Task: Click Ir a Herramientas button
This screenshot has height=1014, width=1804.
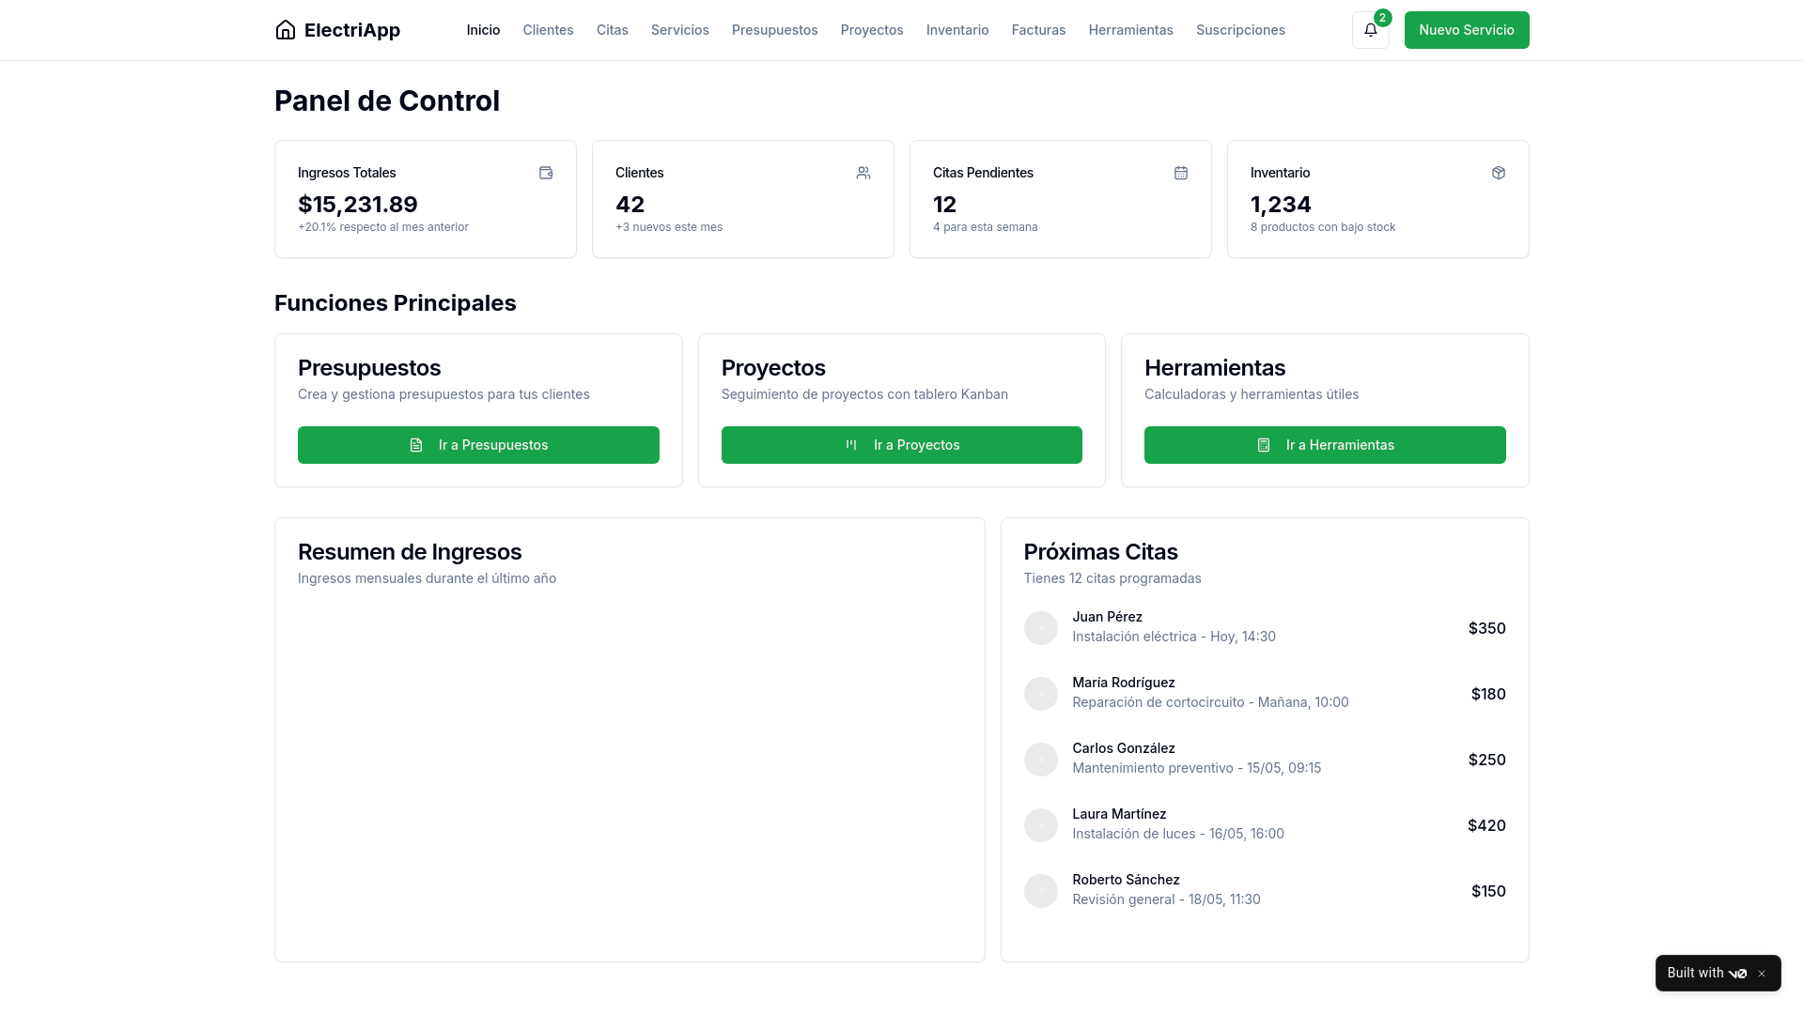Action: pyautogui.click(x=1325, y=445)
